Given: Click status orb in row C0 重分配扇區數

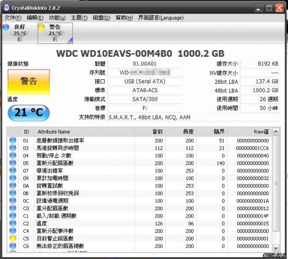Looking at the screenshot, I should point(13,208).
